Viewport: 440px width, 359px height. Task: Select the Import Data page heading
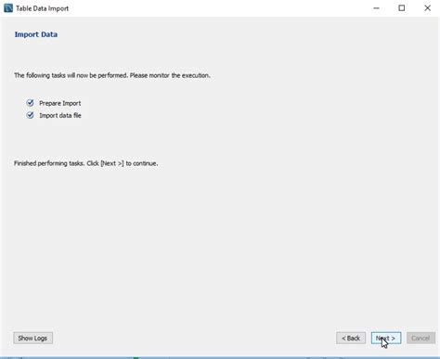click(36, 34)
